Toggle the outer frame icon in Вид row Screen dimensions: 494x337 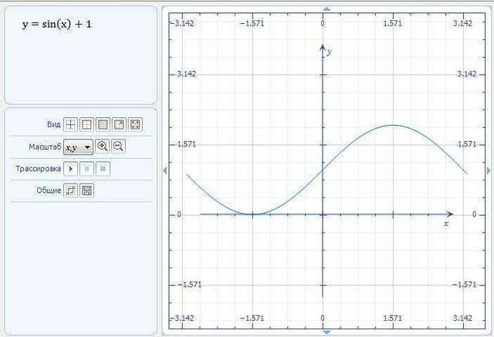coord(86,125)
